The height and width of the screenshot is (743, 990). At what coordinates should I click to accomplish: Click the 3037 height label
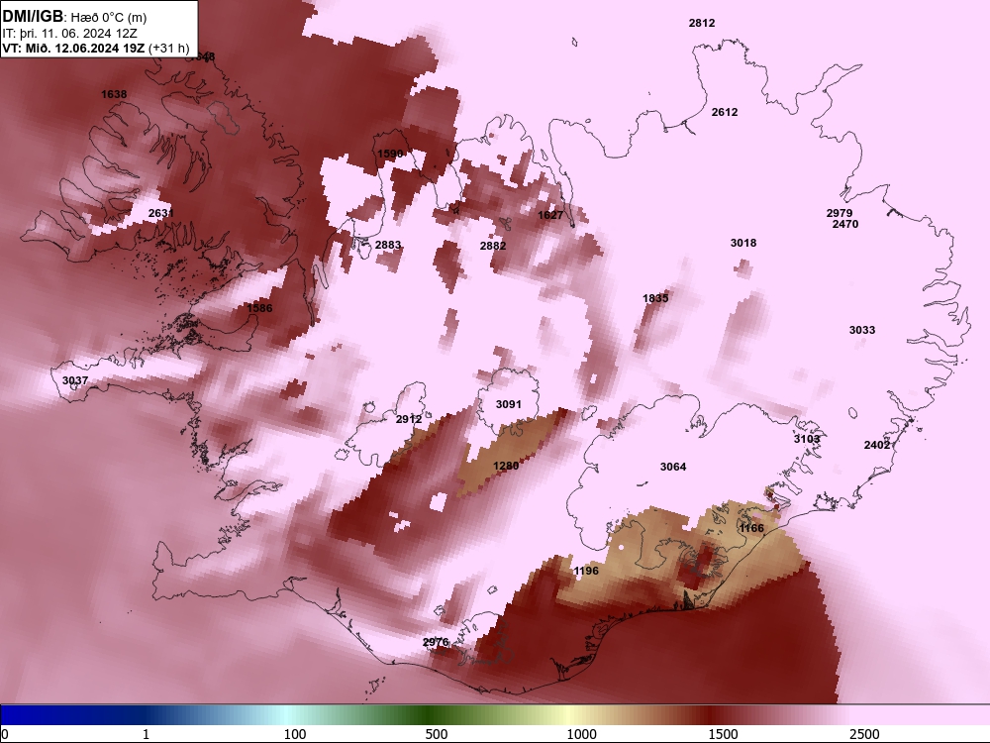(75, 380)
